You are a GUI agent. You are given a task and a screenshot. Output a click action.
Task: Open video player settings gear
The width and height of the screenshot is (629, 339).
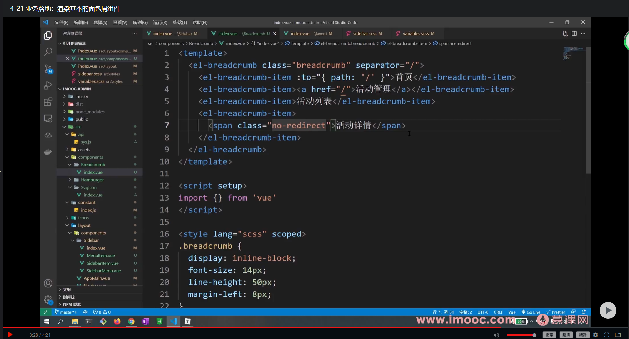click(596, 335)
